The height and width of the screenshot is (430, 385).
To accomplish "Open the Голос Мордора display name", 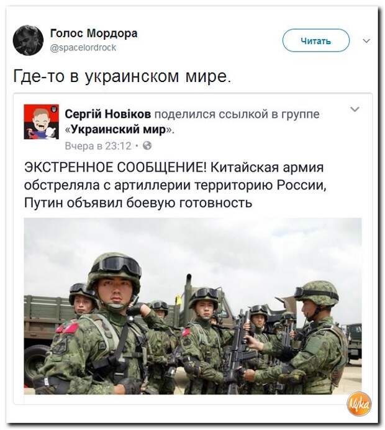I will tap(94, 34).
